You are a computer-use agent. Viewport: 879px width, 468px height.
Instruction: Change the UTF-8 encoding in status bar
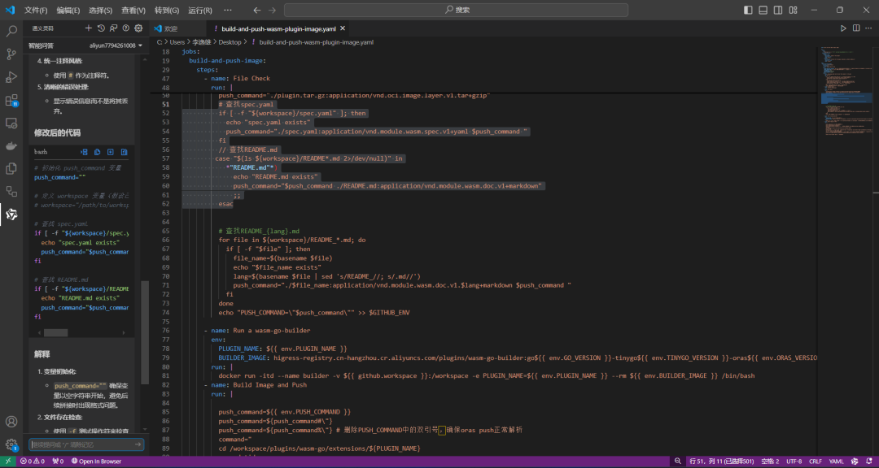pos(794,461)
